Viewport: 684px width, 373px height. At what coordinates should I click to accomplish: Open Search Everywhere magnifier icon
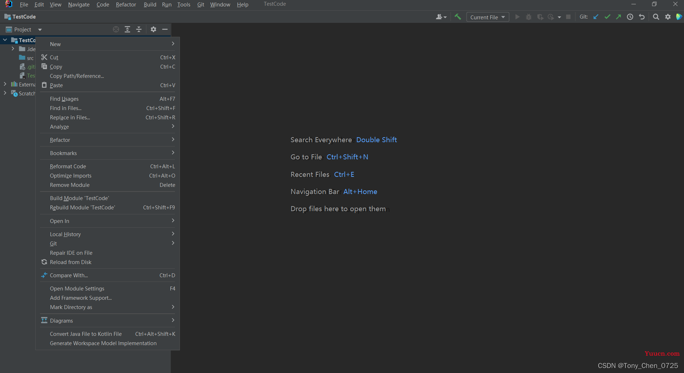656,17
